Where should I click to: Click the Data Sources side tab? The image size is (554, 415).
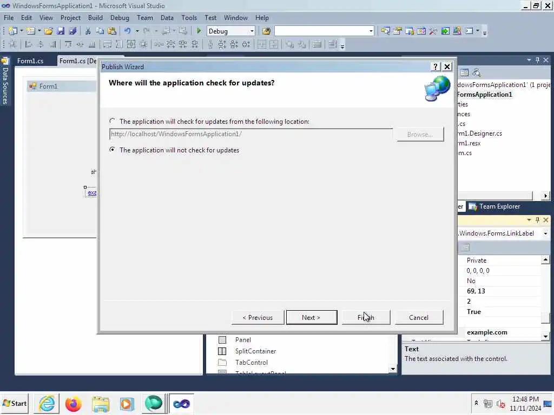click(x=5, y=82)
